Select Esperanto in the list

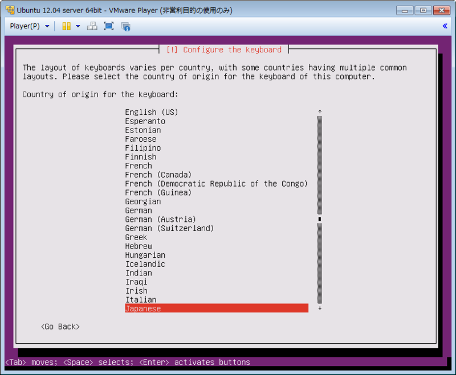click(x=145, y=121)
